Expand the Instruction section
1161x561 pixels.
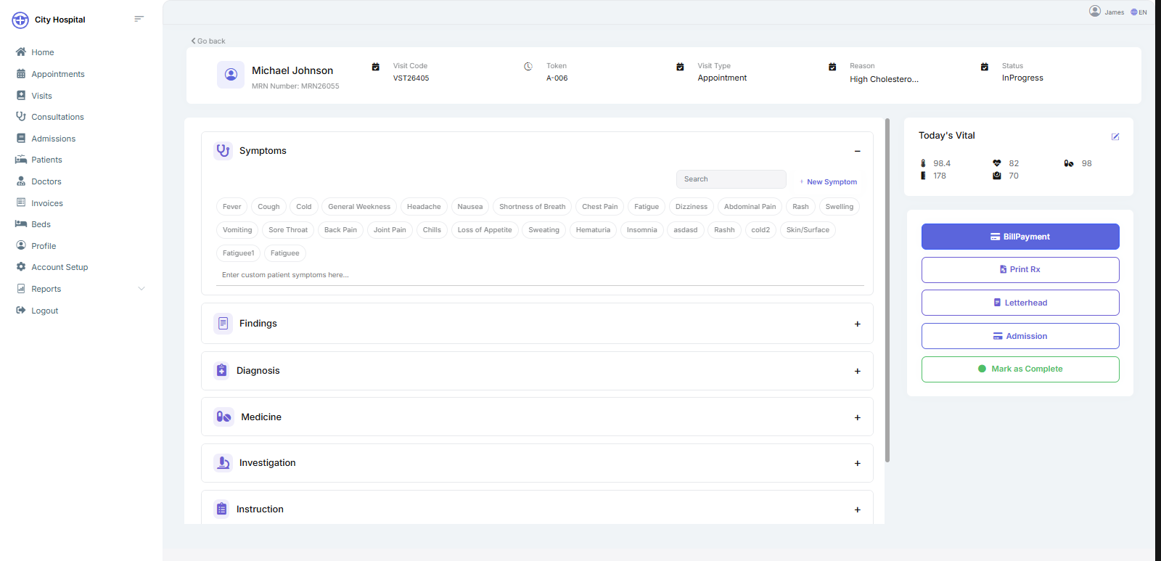857,509
